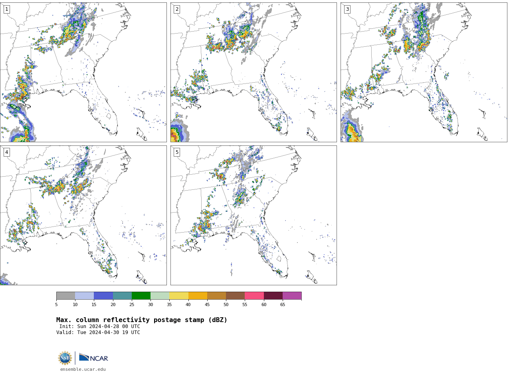The height and width of the screenshot is (374, 511).
Task: Click the Valid: Tue 2024-04-30 19 UTC text
Action: point(98,332)
